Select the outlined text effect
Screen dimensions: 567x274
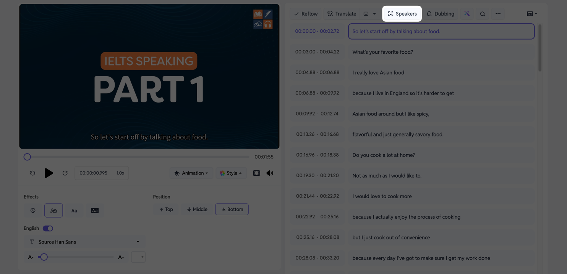tap(53, 210)
